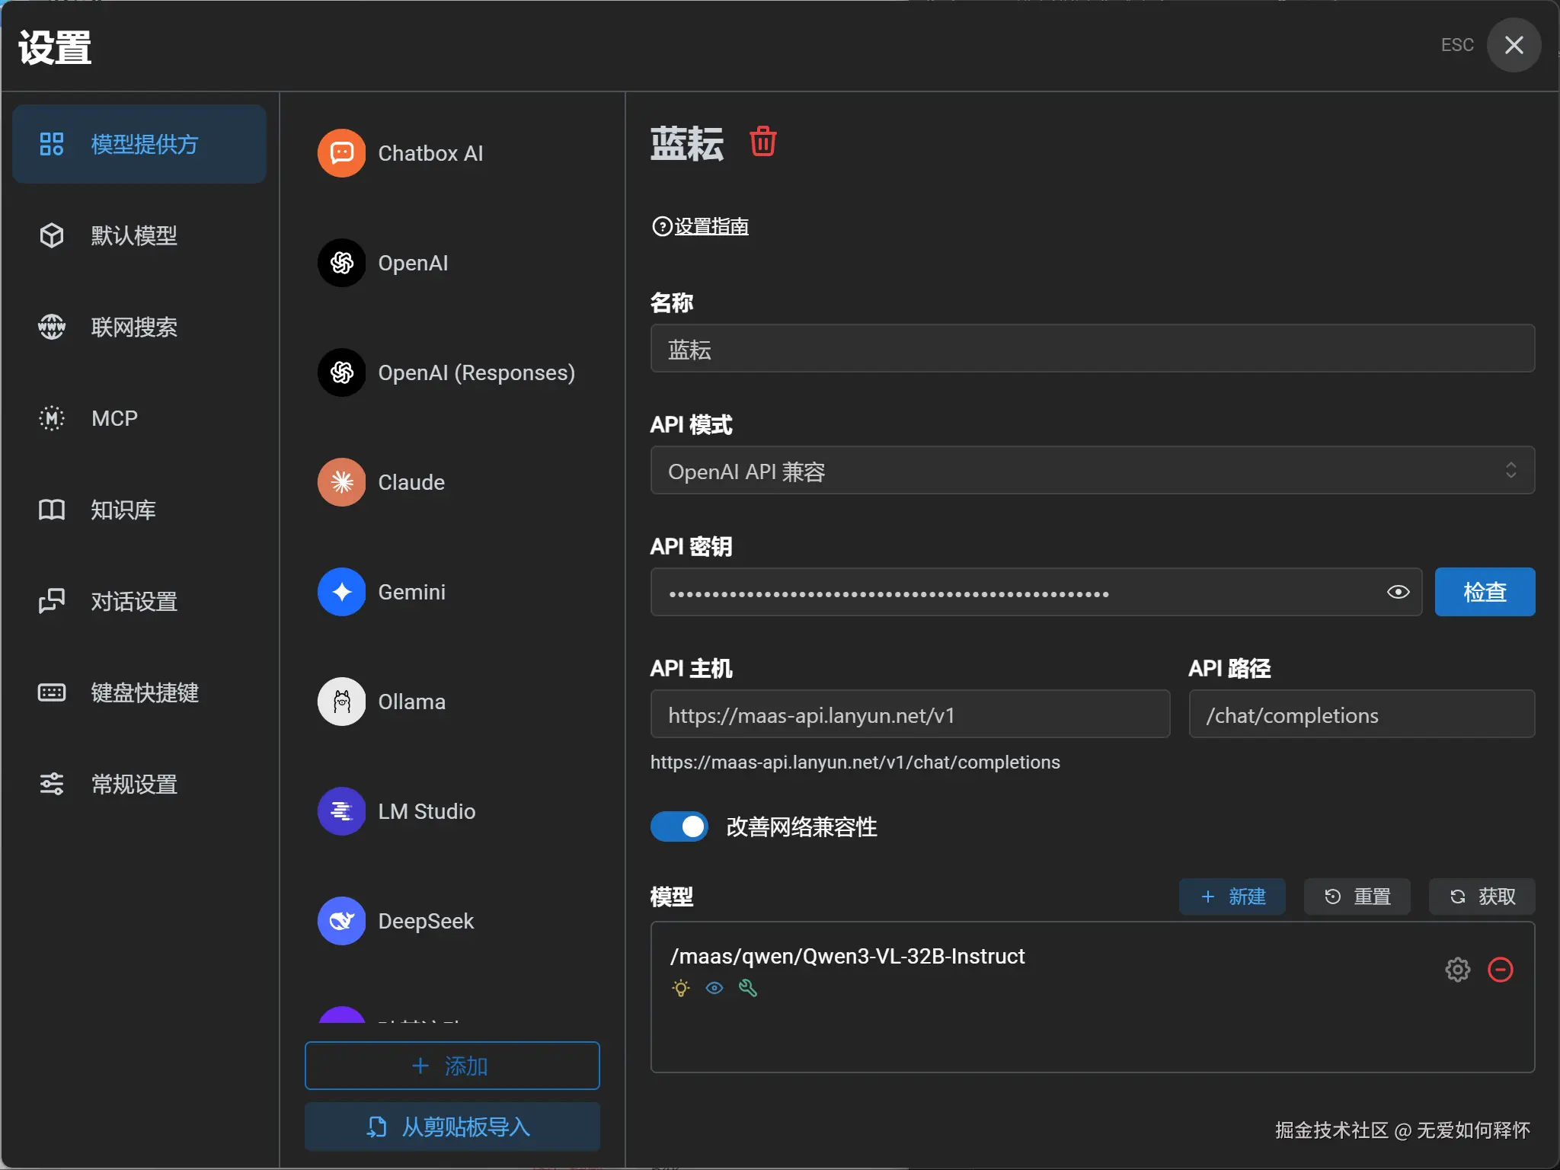Screen dimensions: 1560x1170
Task: Click the API 主机 URL field
Action: (x=909, y=714)
